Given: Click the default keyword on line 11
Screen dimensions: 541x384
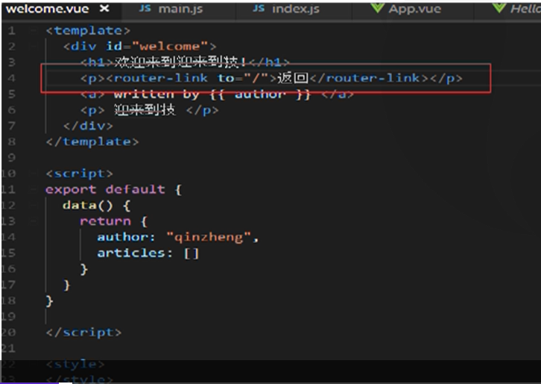Looking at the screenshot, I should point(136,189).
